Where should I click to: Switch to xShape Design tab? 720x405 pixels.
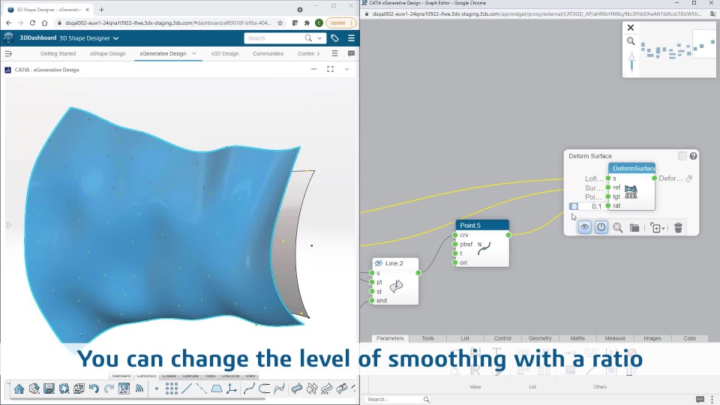[107, 54]
